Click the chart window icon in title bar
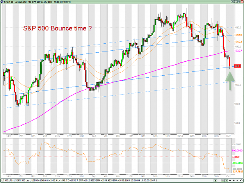 (2, 2)
